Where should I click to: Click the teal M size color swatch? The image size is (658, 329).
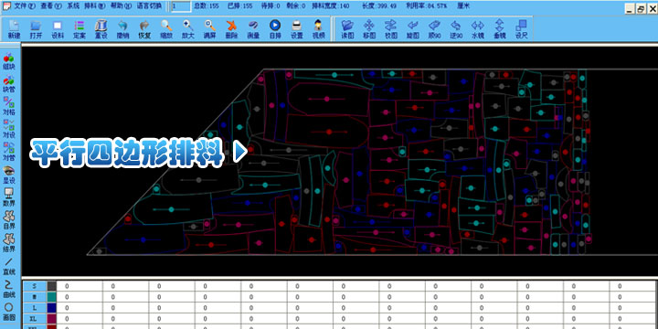(51, 297)
